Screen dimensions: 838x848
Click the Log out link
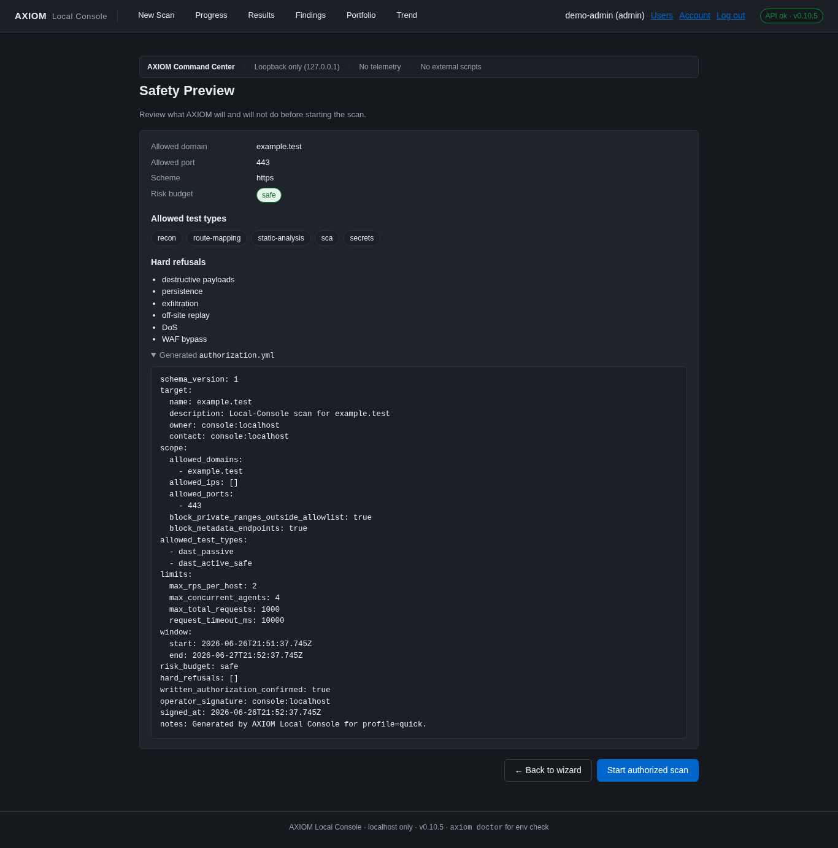click(731, 15)
